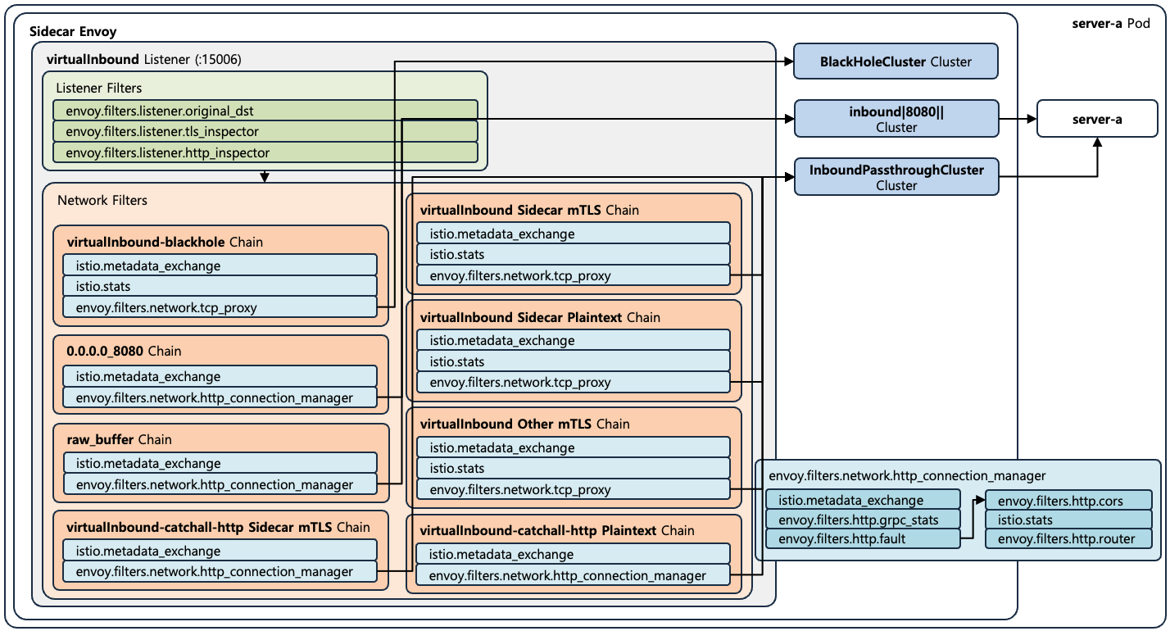Select istio.stats in Sidecar Plaintext chain
Image resolution: width=1170 pixels, height=631 pixels.
coord(574,361)
